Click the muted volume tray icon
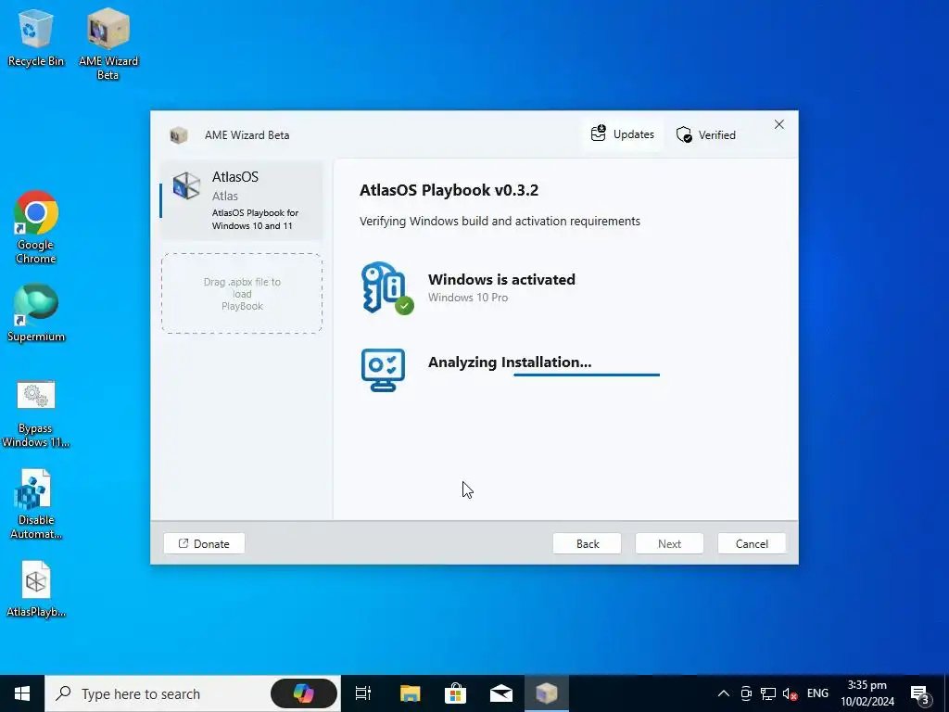Screen dimensions: 949x712 coord(790,693)
